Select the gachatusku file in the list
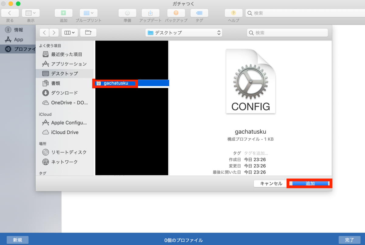The width and height of the screenshot is (365, 245). click(x=132, y=83)
